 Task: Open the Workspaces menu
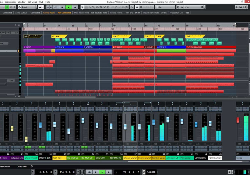10,2
